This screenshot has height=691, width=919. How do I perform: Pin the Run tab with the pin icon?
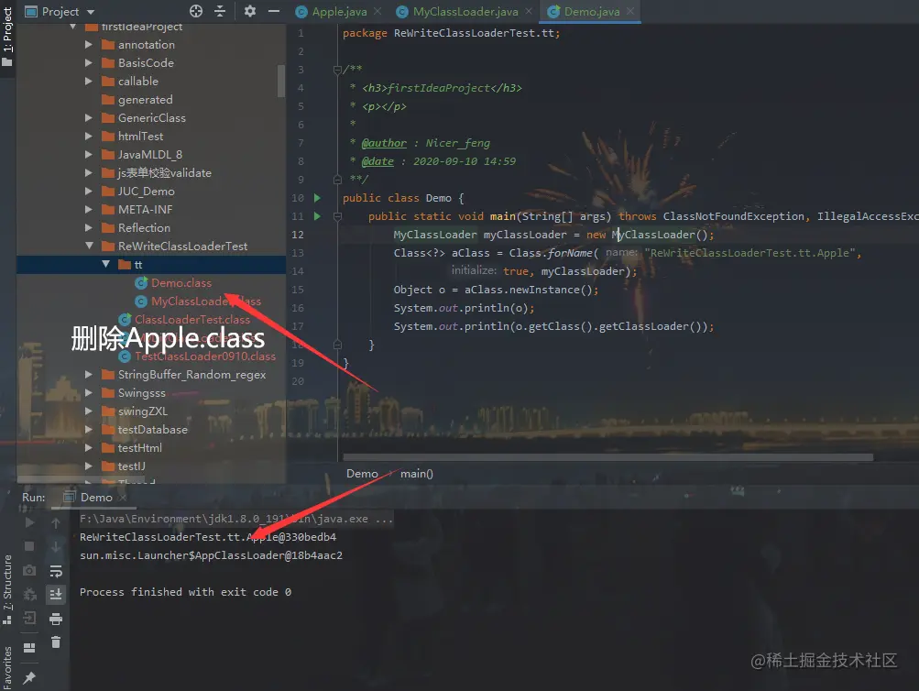pos(29,678)
